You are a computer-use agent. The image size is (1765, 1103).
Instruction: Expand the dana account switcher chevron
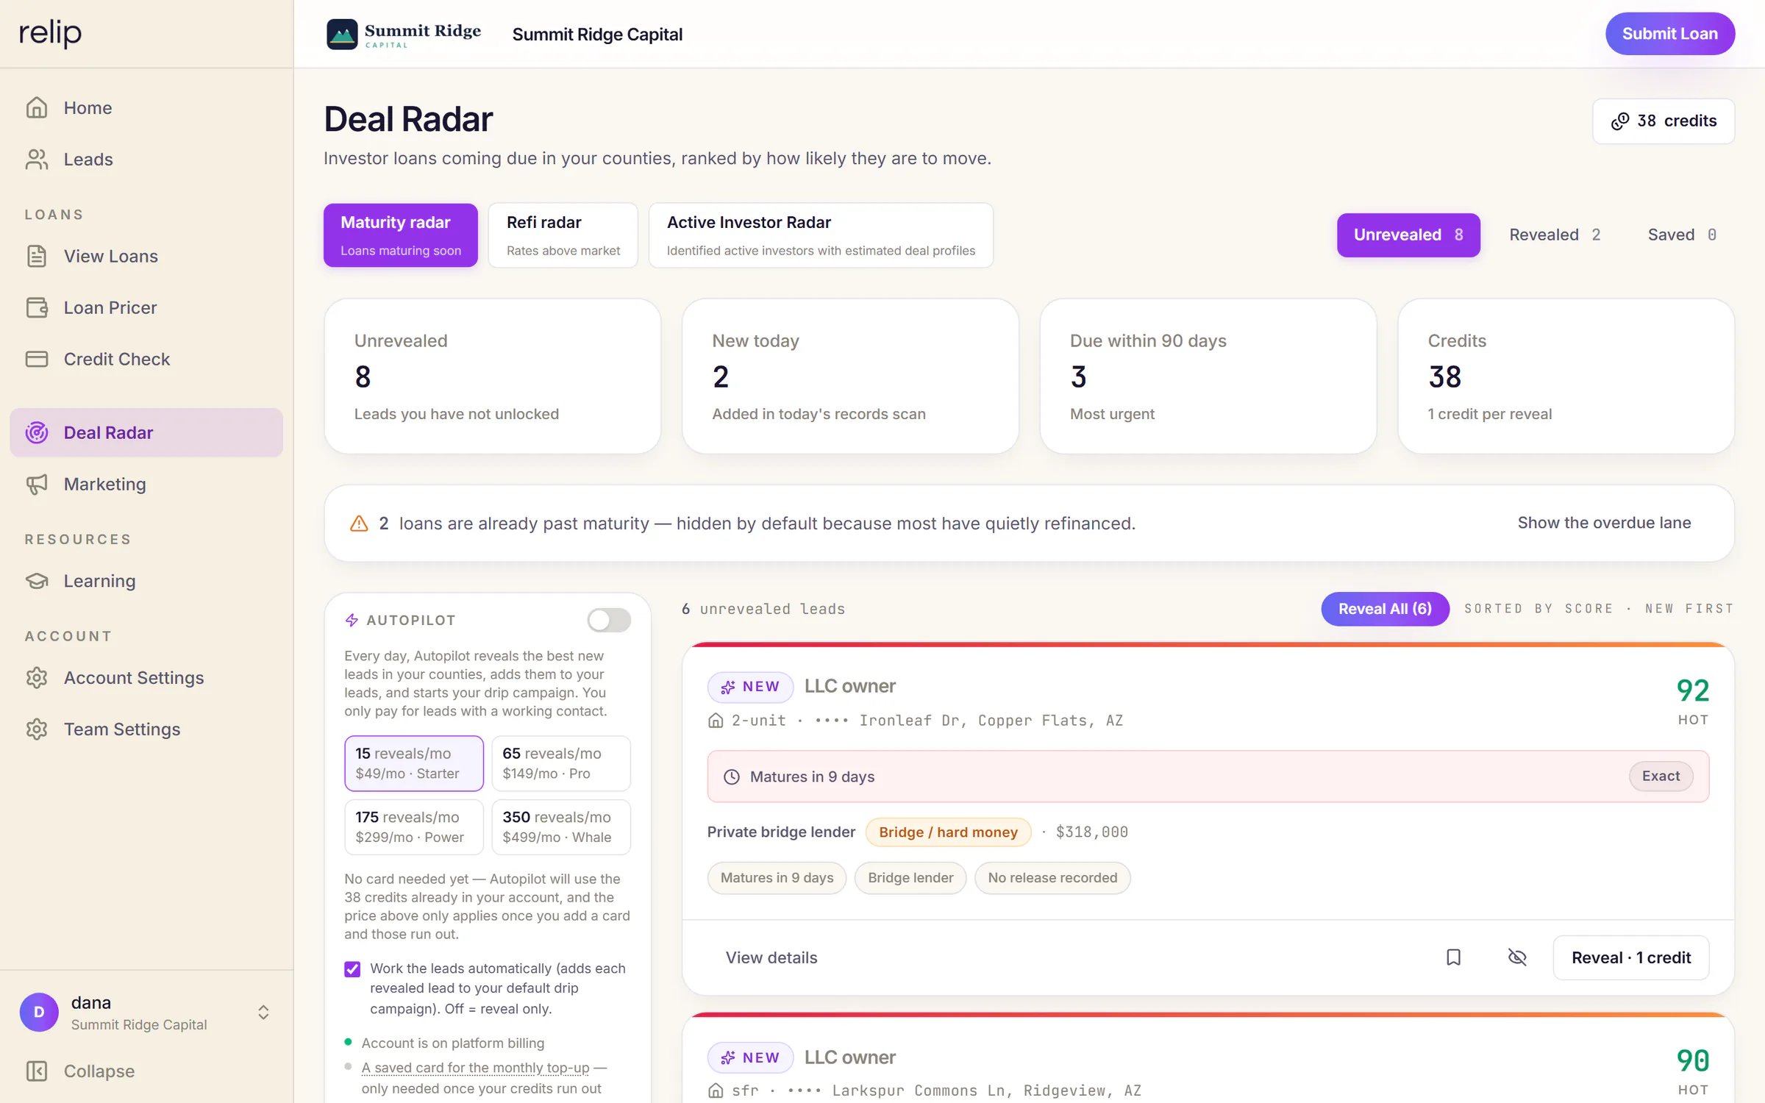pyautogui.click(x=263, y=1012)
